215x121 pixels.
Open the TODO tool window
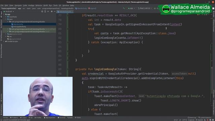78,118
